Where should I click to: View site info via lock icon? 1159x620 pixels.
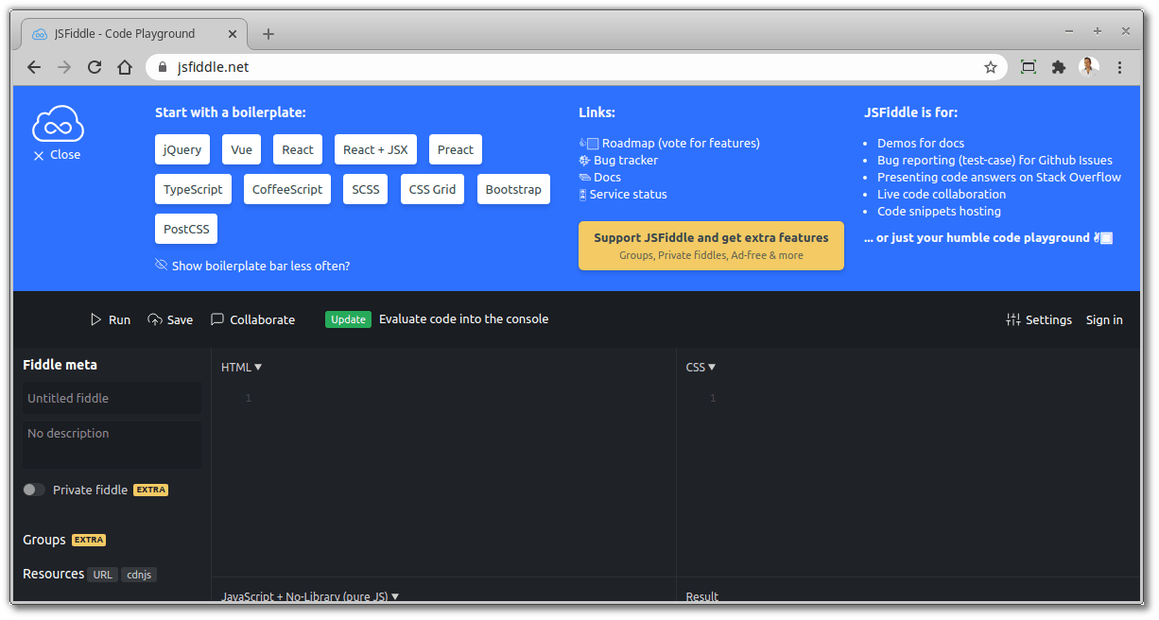click(164, 67)
